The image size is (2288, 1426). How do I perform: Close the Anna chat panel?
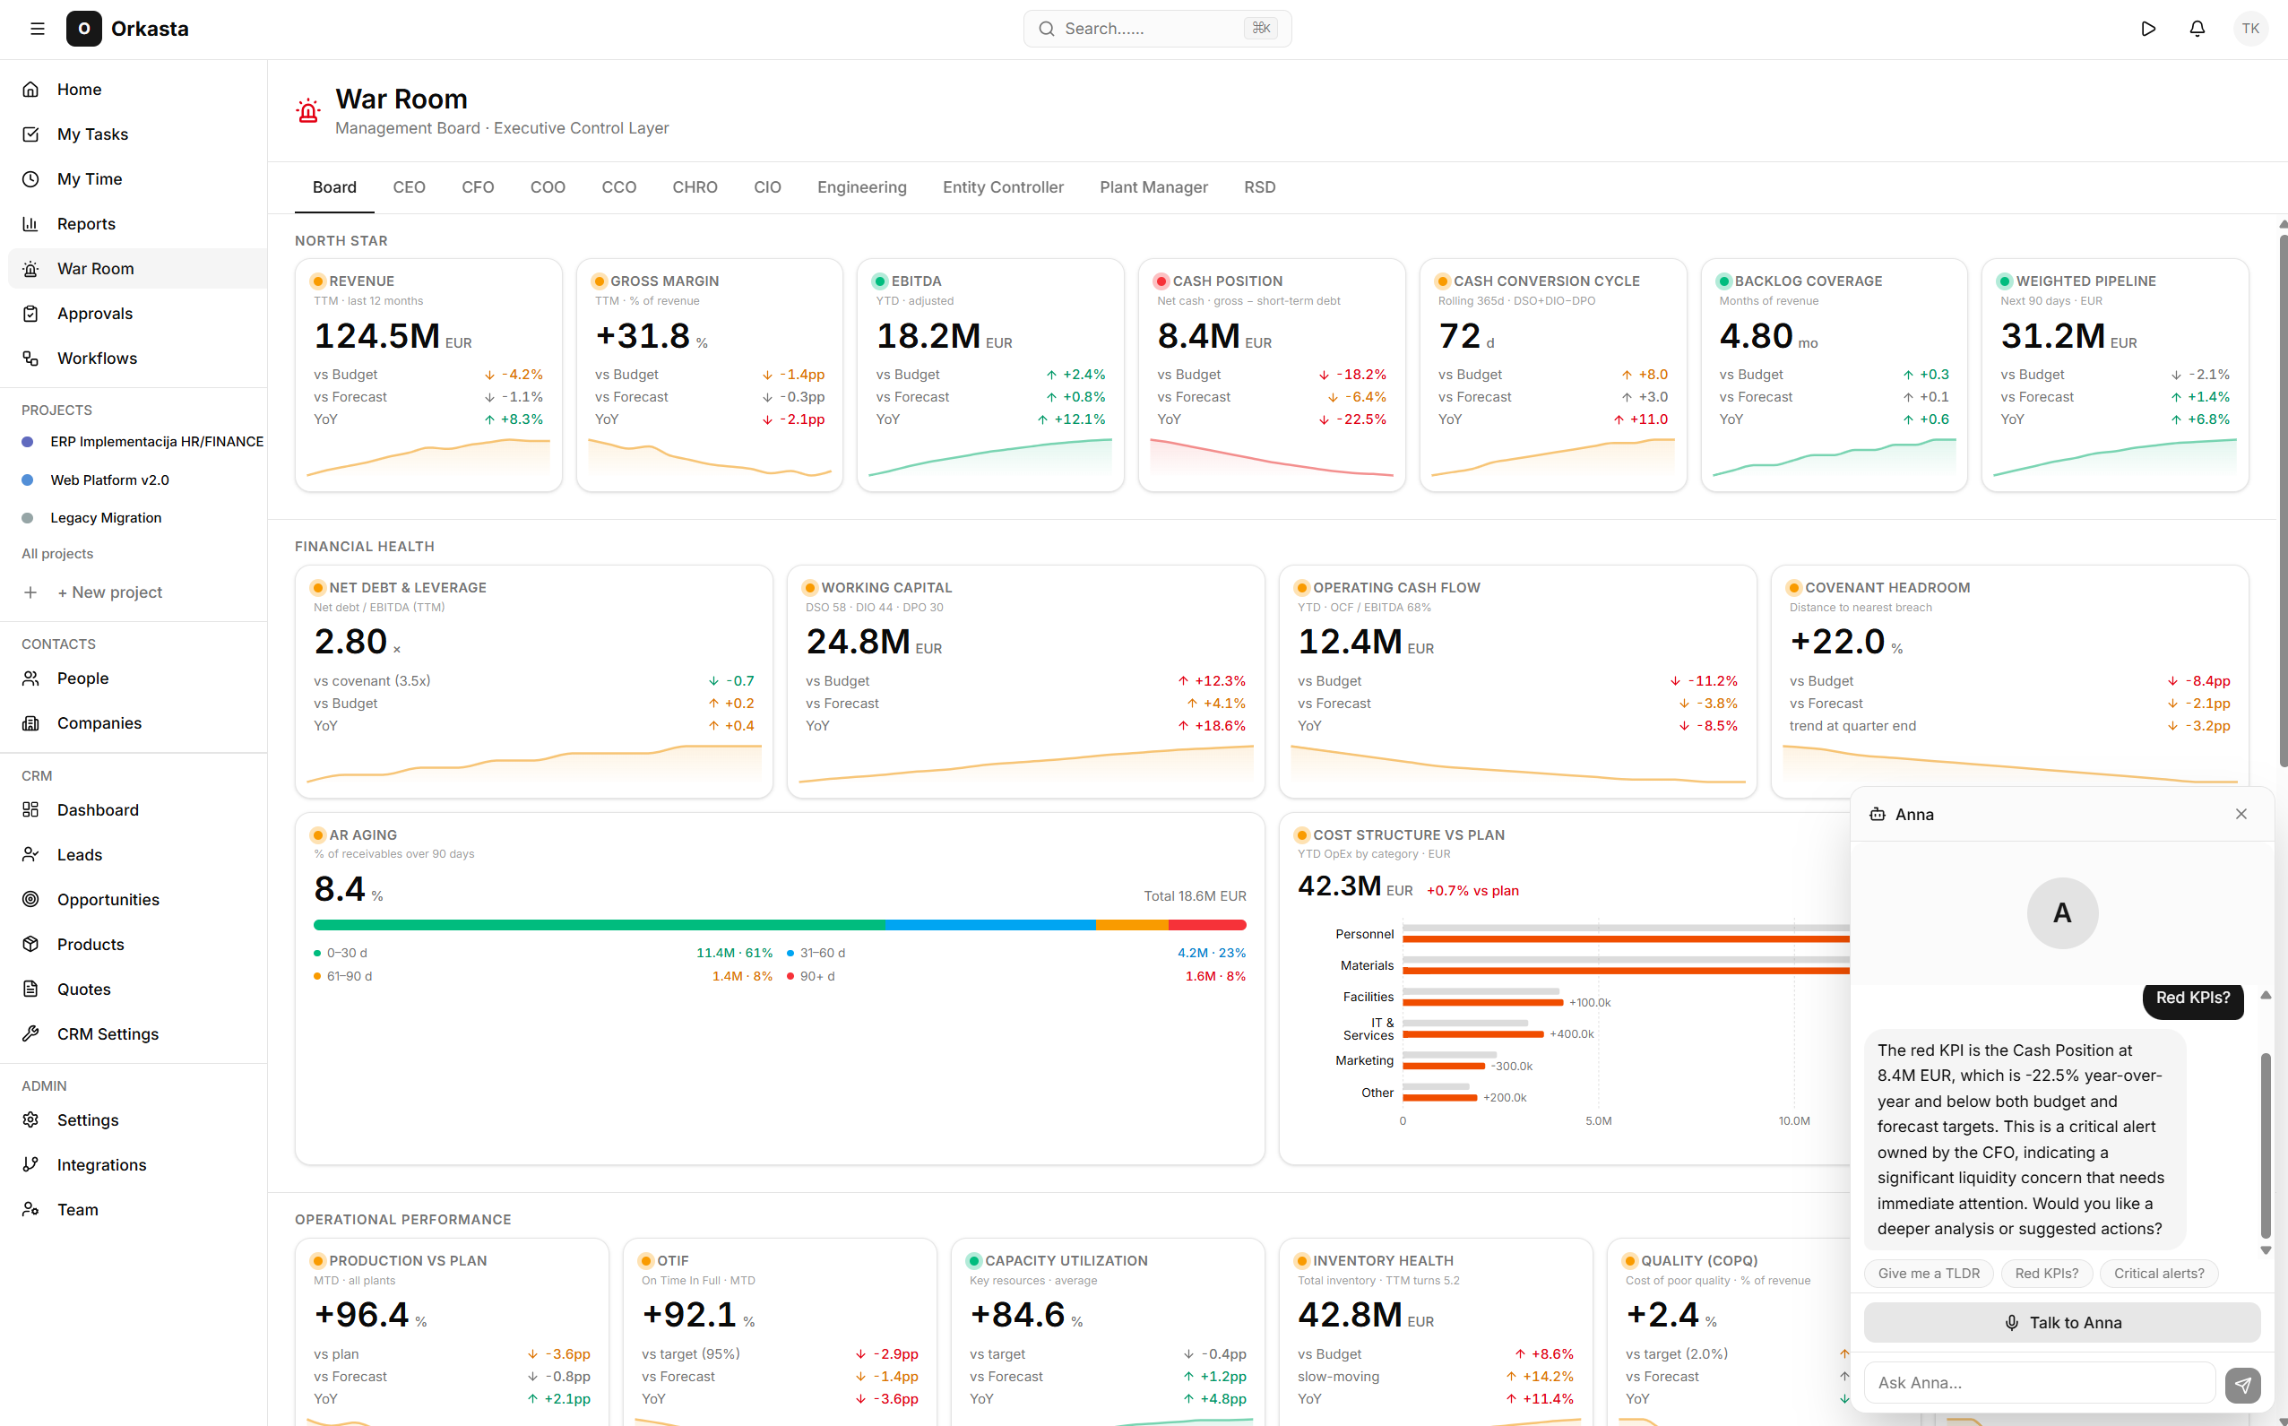pyautogui.click(x=2241, y=814)
